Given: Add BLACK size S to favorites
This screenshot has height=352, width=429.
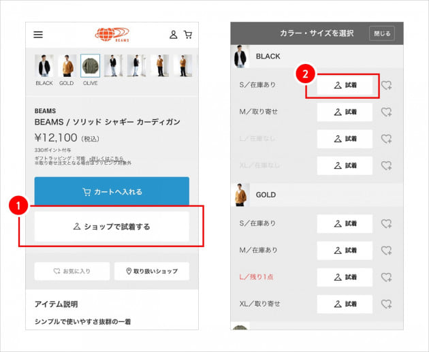Looking at the screenshot, I should 386,85.
